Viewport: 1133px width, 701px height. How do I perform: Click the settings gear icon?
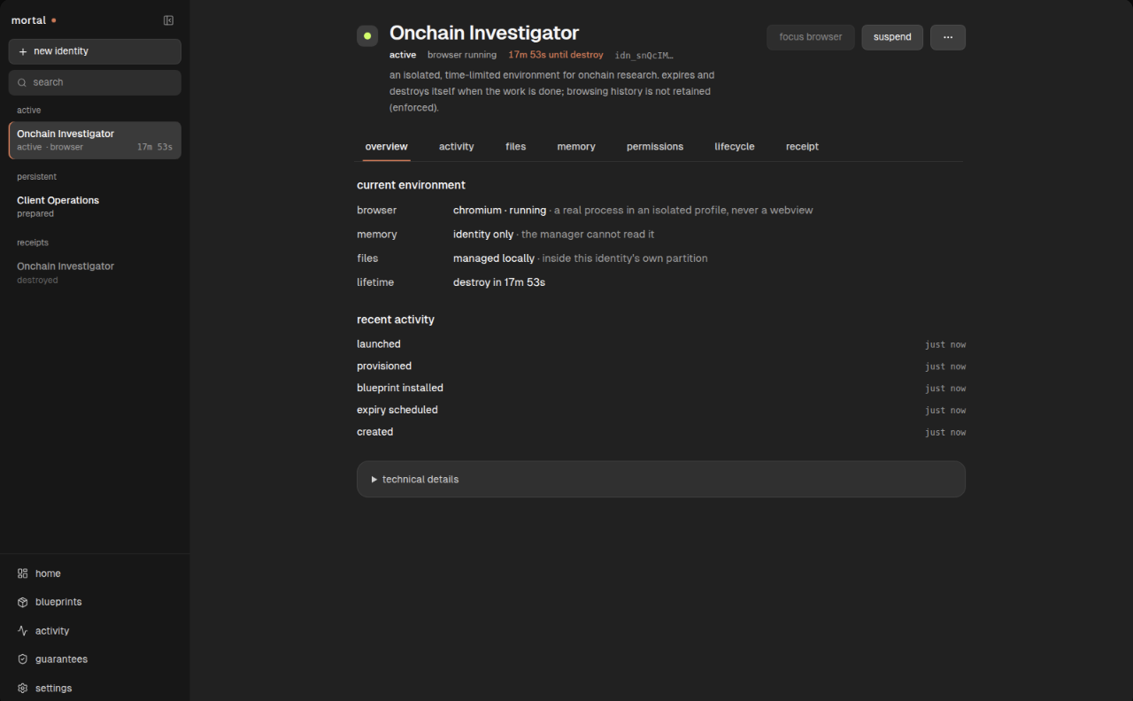(x=23, y=689)
